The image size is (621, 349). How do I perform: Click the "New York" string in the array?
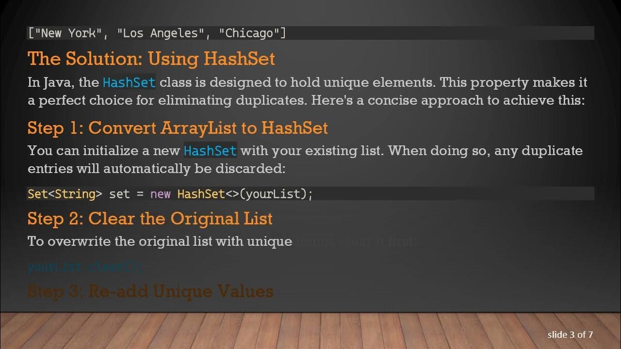pos(64,33)
